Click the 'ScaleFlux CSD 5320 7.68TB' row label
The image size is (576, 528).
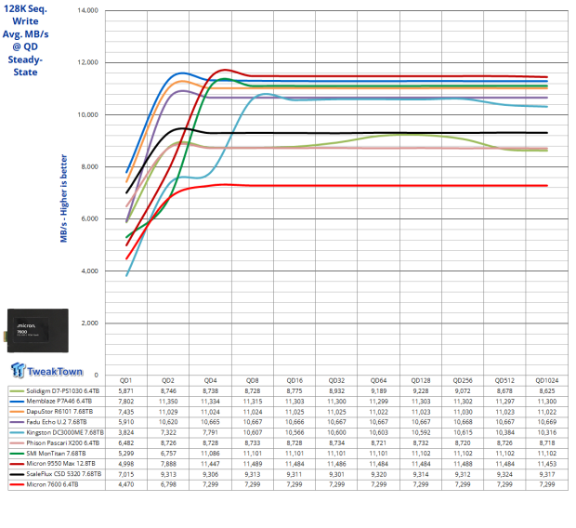(64, 474)
